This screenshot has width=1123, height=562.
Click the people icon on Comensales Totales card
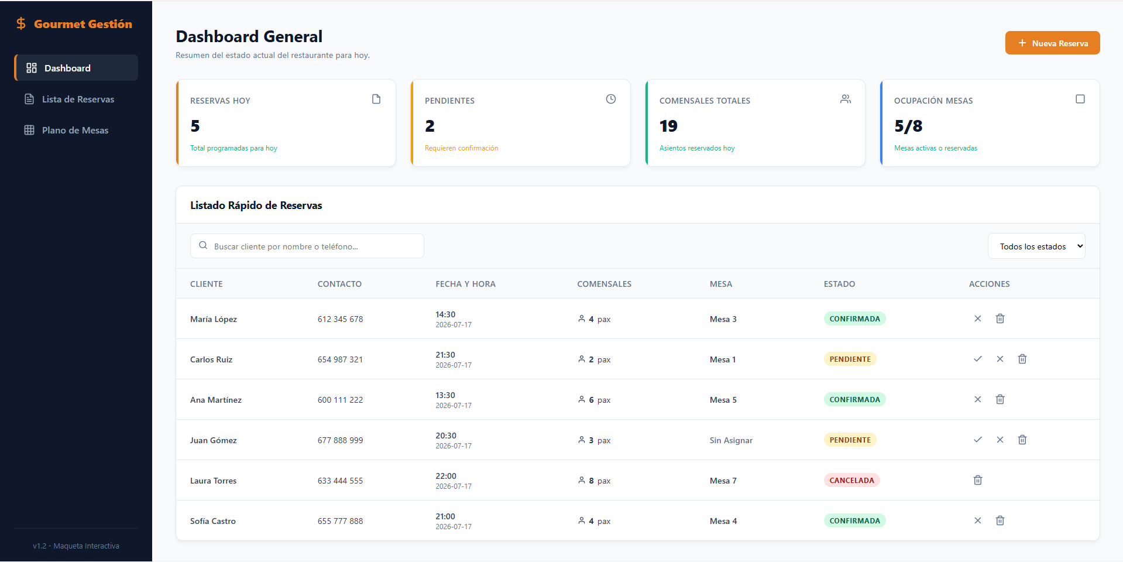[846, 99]
